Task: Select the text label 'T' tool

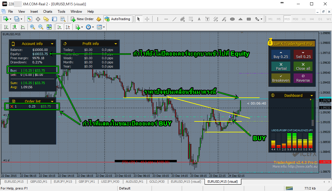Action: pos(207,19)
